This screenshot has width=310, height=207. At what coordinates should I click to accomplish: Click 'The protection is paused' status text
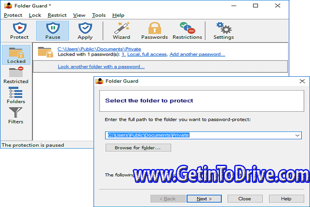point(33,145)
